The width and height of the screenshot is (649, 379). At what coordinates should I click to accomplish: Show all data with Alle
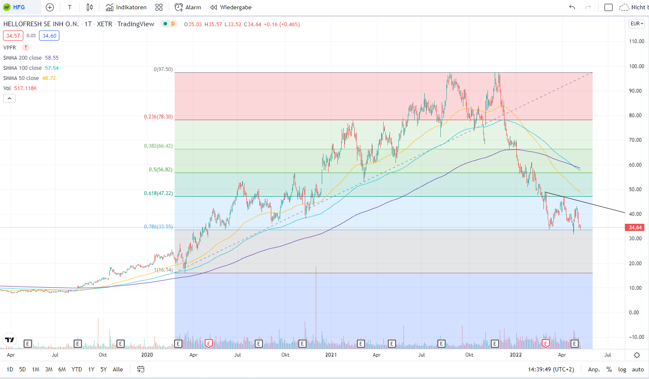coord(118,369)
